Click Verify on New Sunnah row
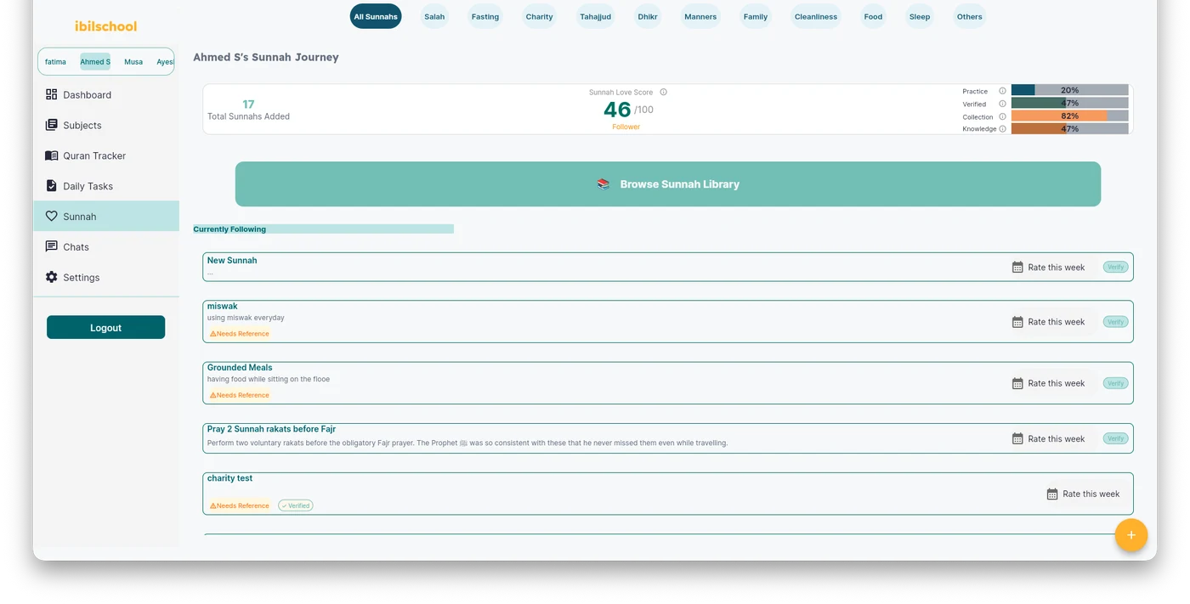This screenshot has height=604, width=1190. click(1116, 267)
